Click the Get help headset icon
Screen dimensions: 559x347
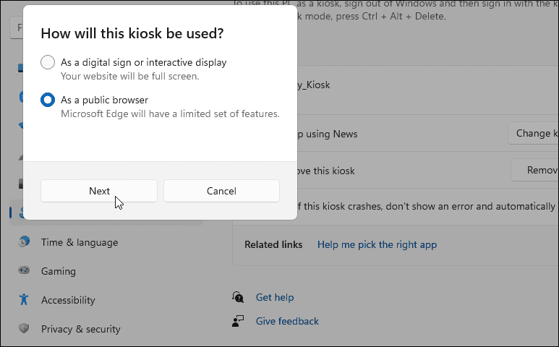tap(238, 297)
